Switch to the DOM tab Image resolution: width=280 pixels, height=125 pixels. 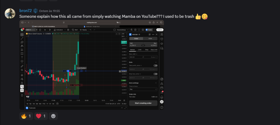pos(150,39)
